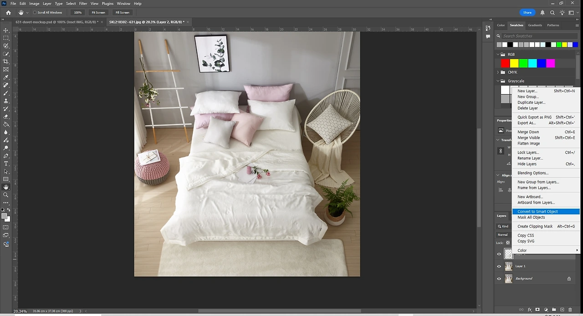This screenshot has width=583, height=316.
Task: Create a new layer with the plus icon
Action: point(562,310)
